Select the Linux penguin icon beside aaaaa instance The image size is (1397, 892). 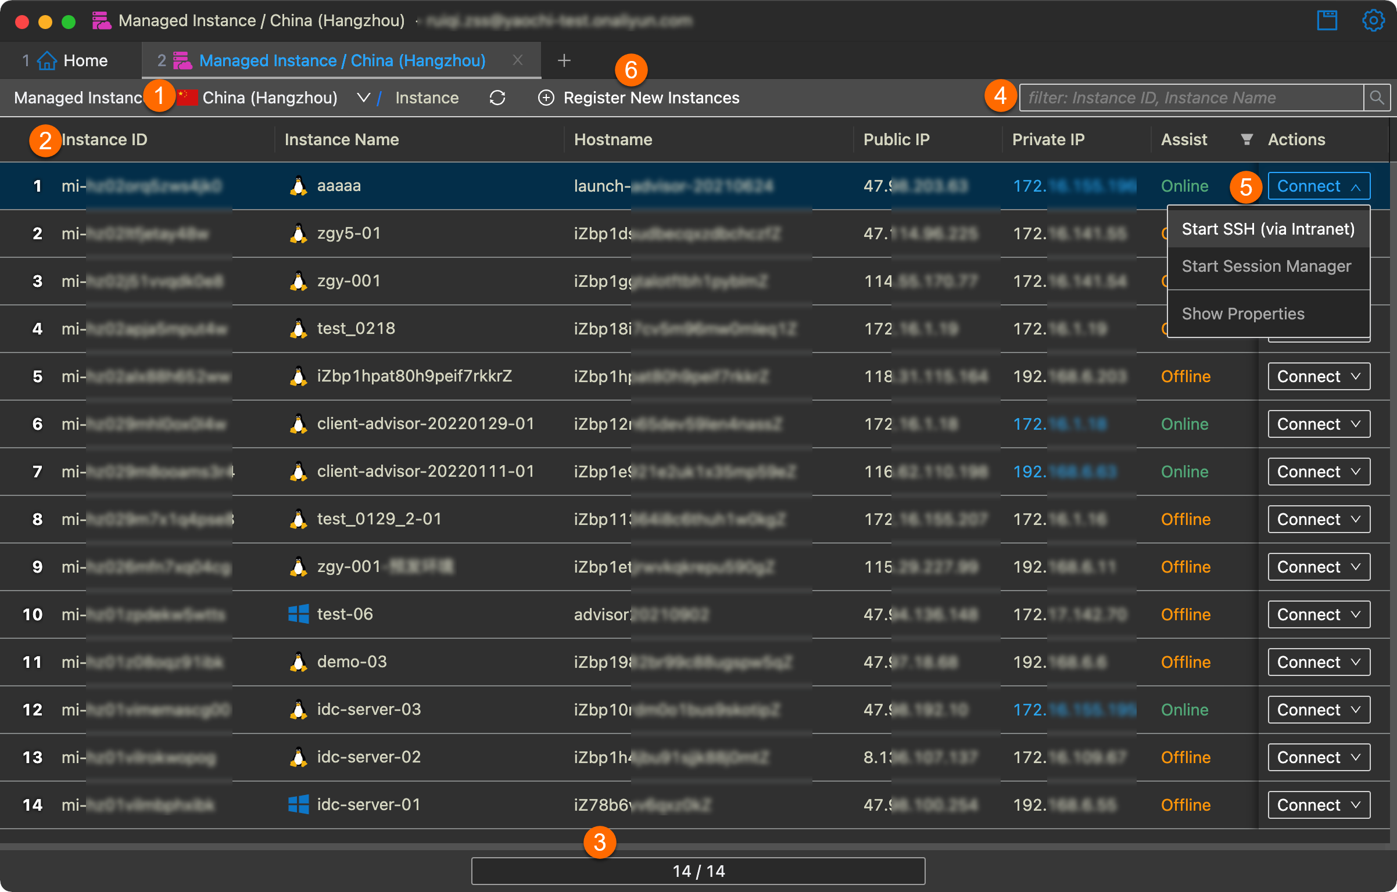[299, 186]
